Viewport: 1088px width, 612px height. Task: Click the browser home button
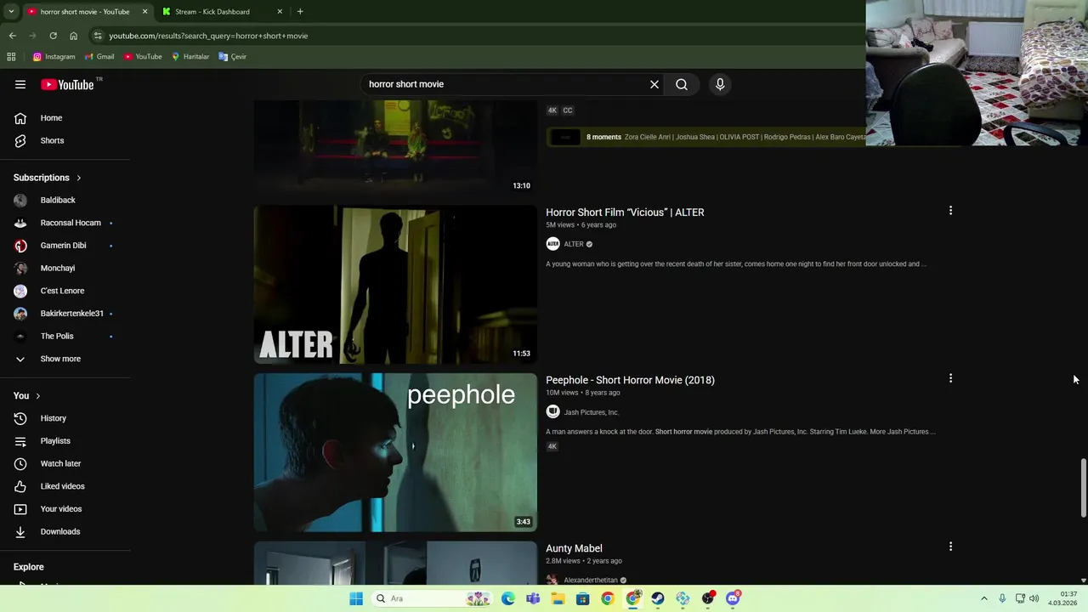(x=73, y=36)
